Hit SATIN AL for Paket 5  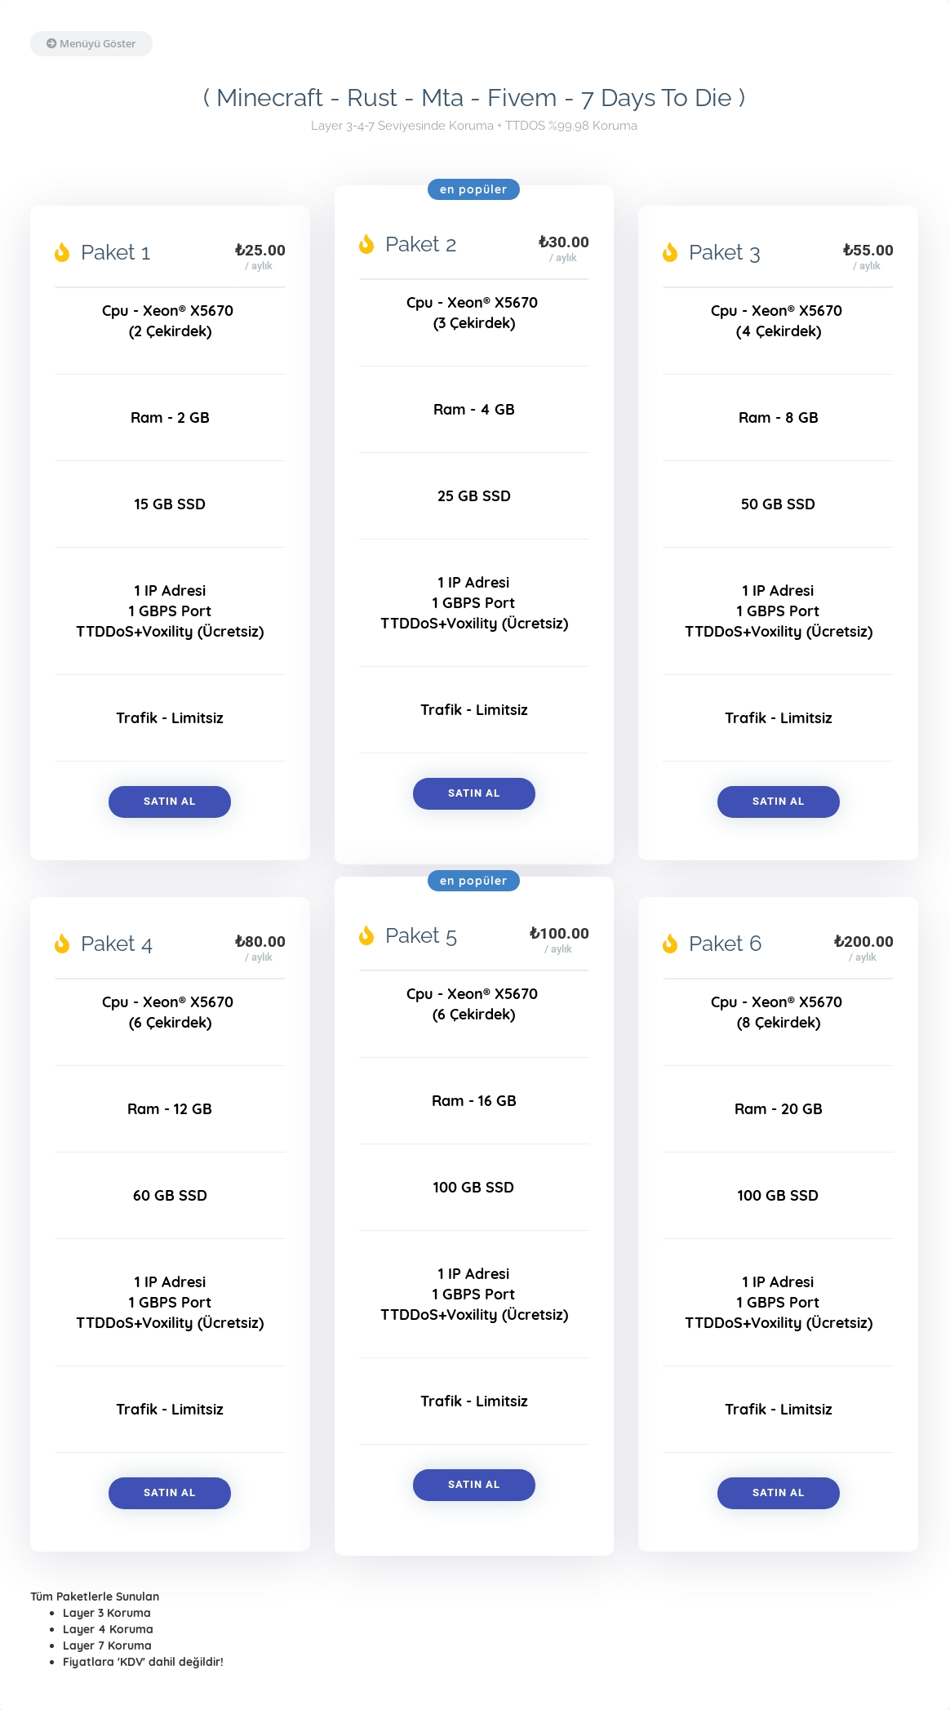[x=474, y=1485]
